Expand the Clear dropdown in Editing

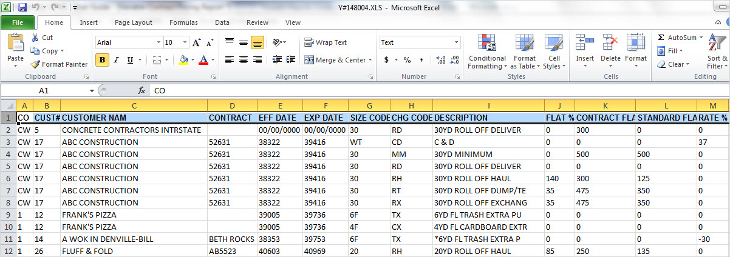click(x=688, y=64)
